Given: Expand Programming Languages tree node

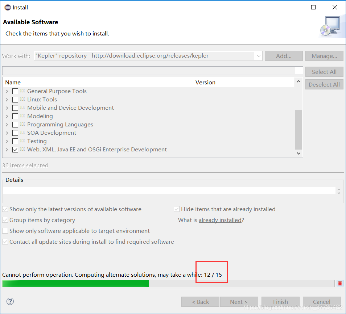Looking at the screenshot, I should [7, 125].
